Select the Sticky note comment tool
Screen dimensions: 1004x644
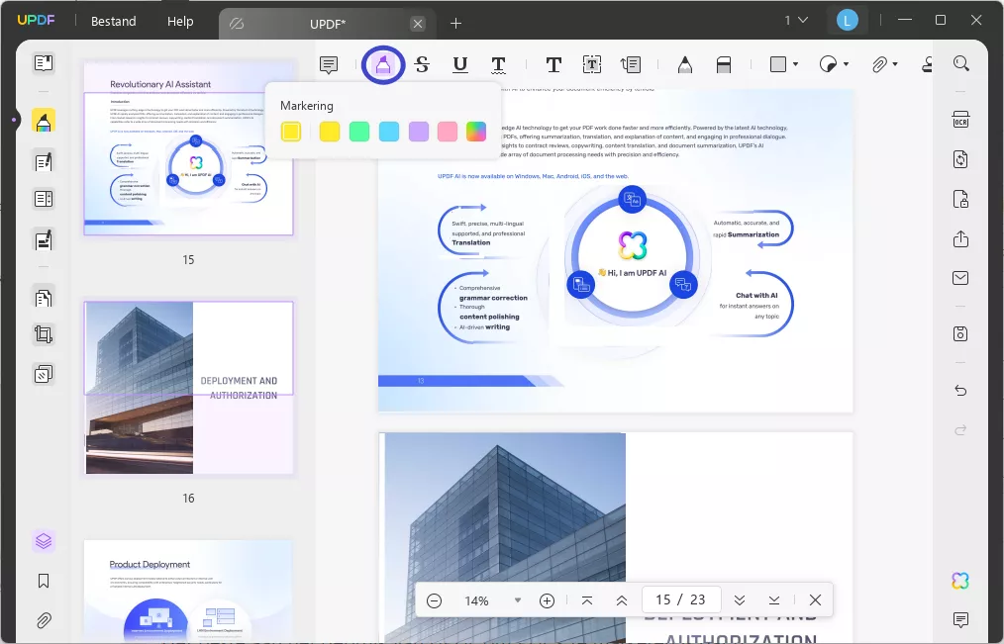tap(329, 64)
